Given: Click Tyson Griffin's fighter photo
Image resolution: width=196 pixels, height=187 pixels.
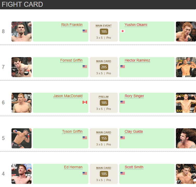Looking at the screenshot, I should tap(21, 138).
